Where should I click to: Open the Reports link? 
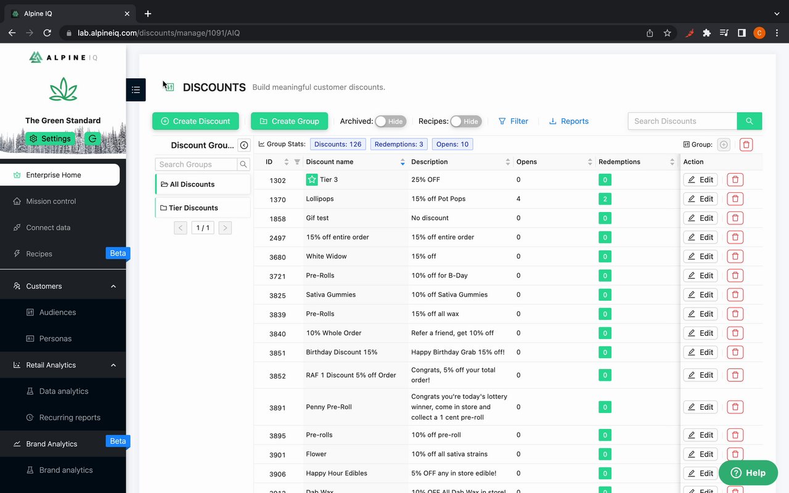568,121
